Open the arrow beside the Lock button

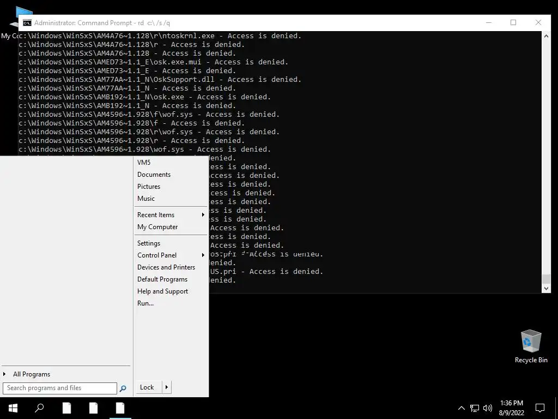click(167, 387)
